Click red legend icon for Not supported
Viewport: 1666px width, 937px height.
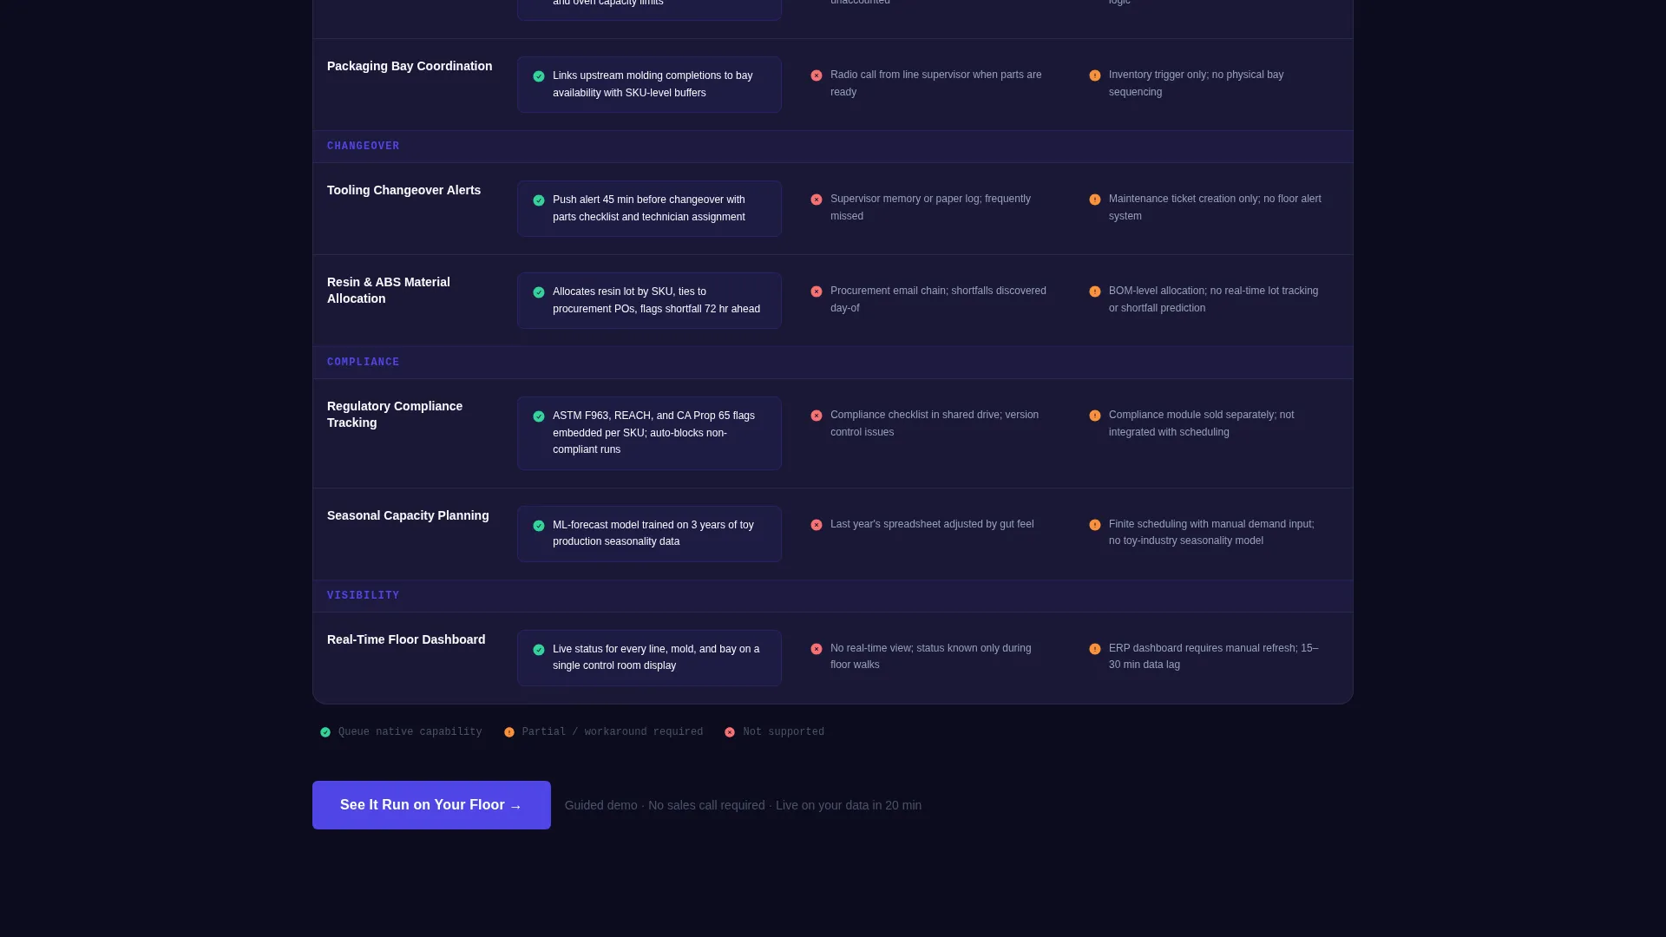[730, 732]
